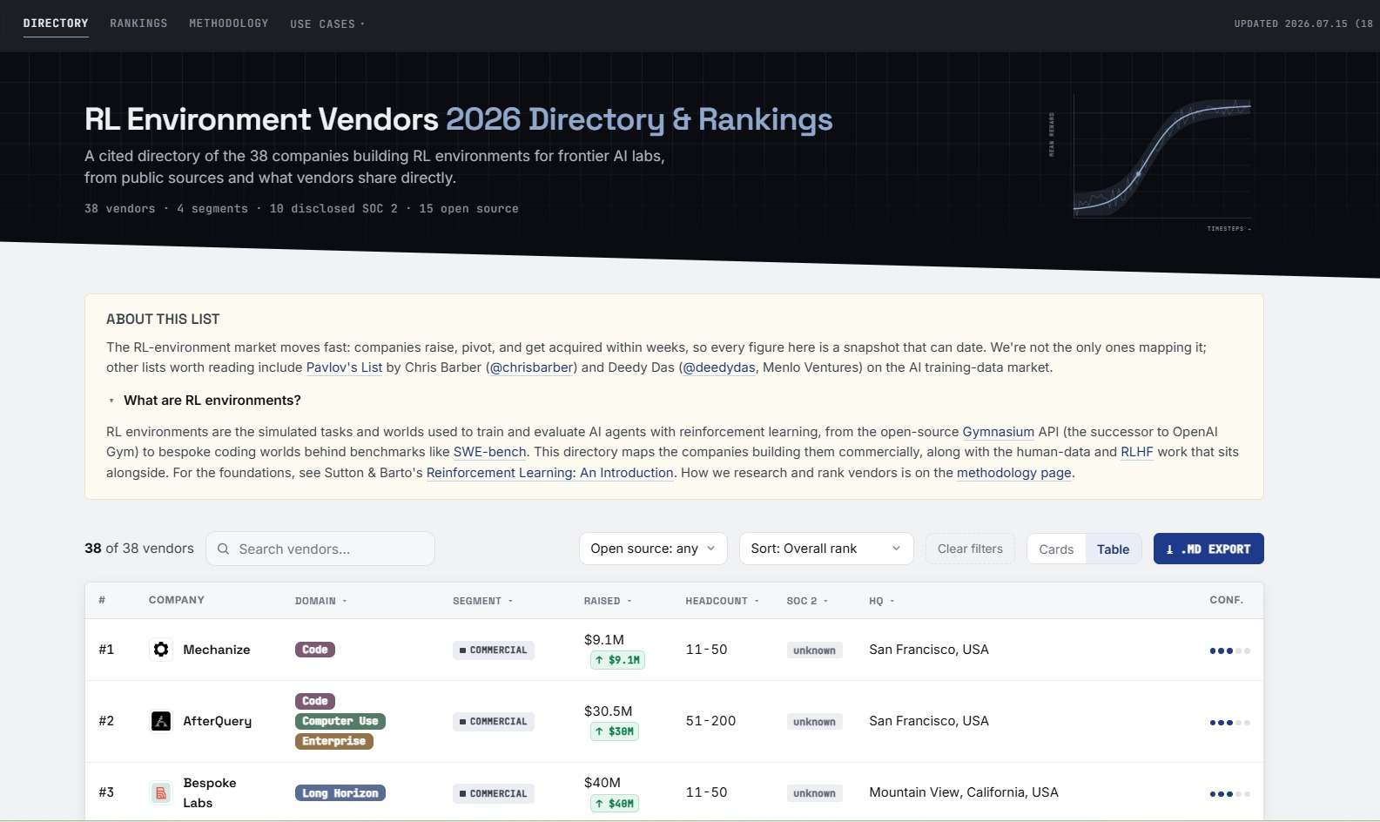Click AfterQuery's Commercial segment badge
The height and width of the screenshot is (822, 1380).
[494, 722]
